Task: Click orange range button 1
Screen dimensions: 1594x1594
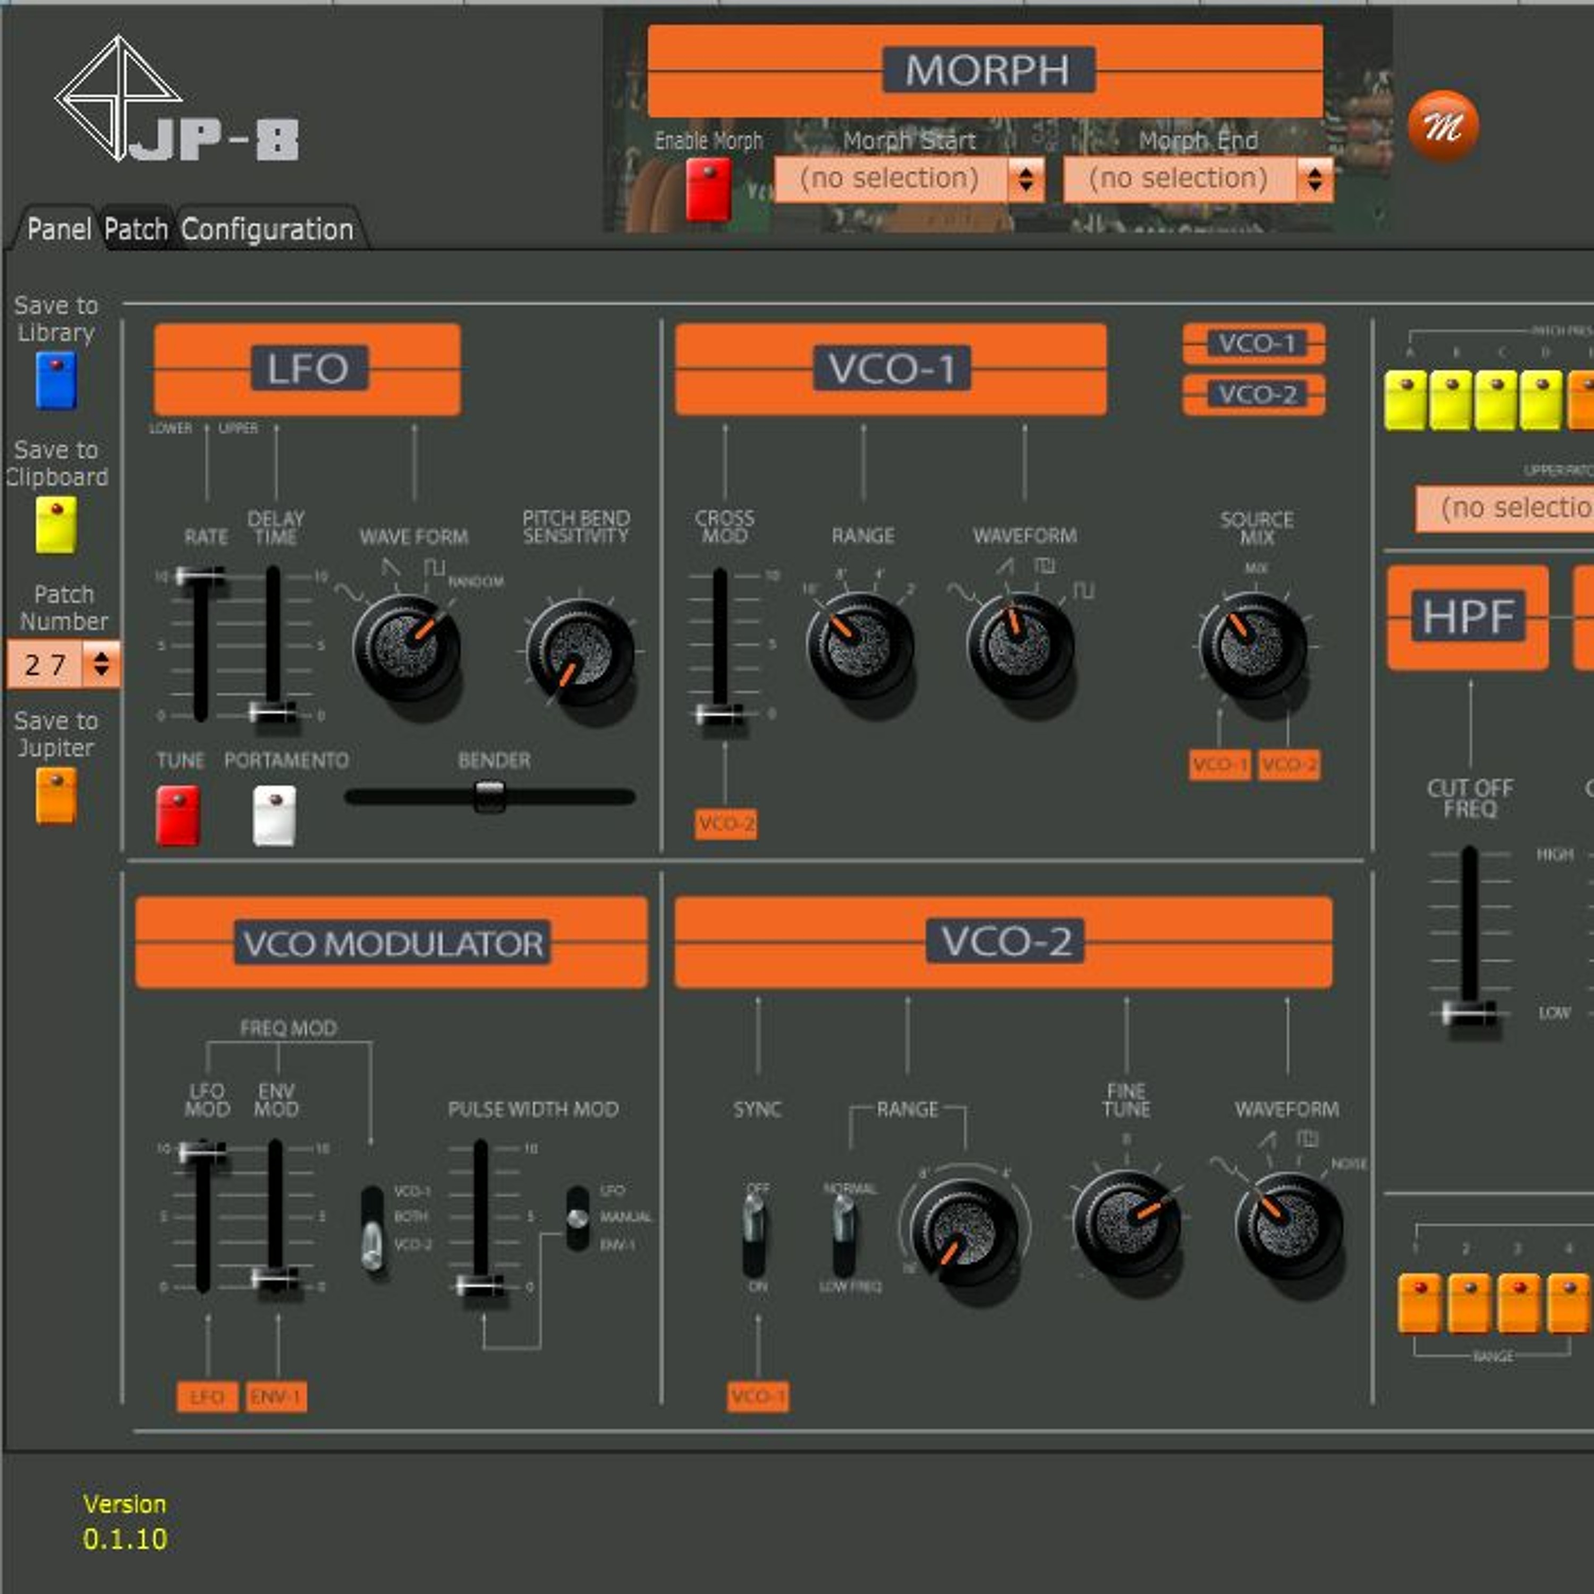Action: [1420, 1303]
